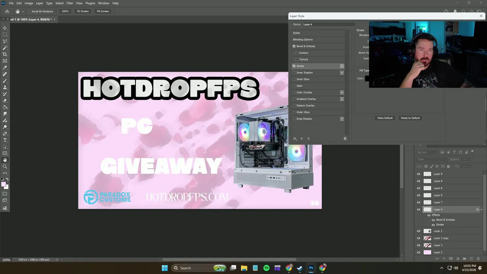The width and height of the screenshot is (487, 274).
Task: Select the Horizontal Type tool
Action: pos(5,140)
